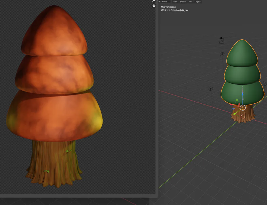Click the green Y-axis move gizmo arrow
Screen dimensions: 267x205
coord(235,114)
